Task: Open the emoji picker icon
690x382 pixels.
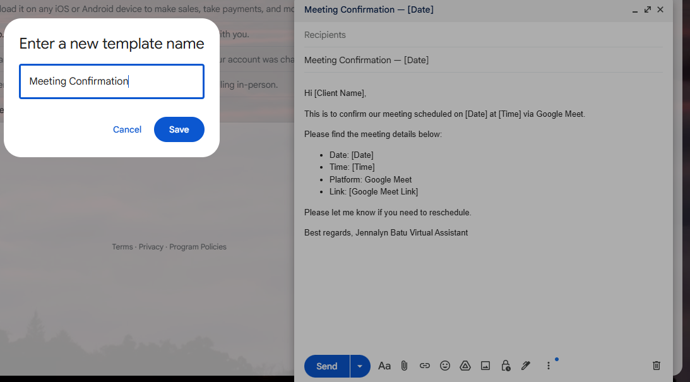Action: tap(445, 366)
